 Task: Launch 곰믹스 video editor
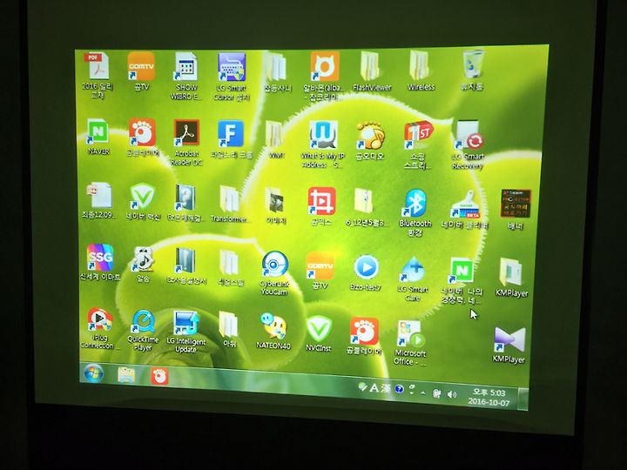click(321, 206)
